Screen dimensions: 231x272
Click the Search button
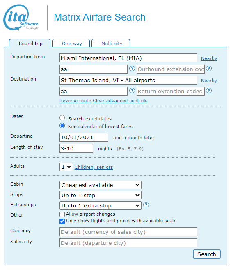(x=207, y=254)
